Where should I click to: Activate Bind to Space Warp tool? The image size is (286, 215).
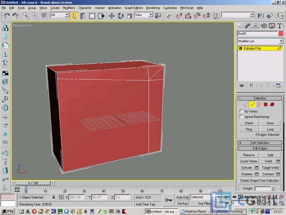[44, 16]
